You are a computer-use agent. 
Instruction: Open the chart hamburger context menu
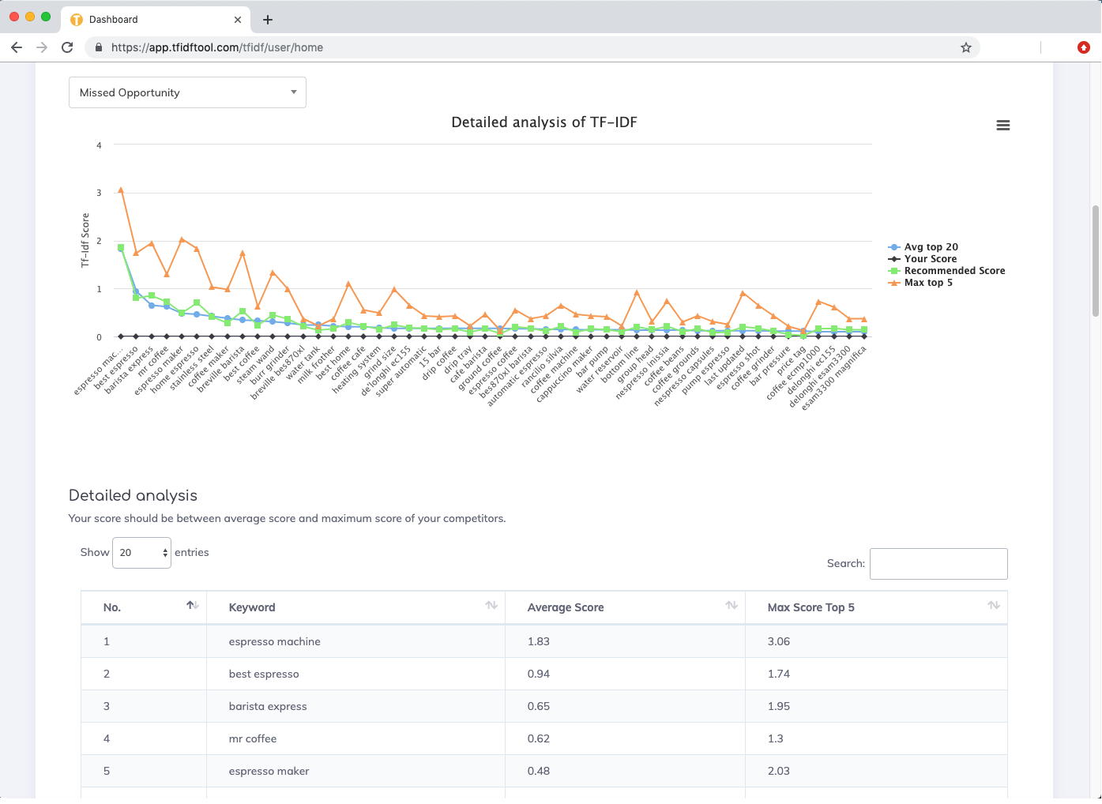[x=1002, y=126]
